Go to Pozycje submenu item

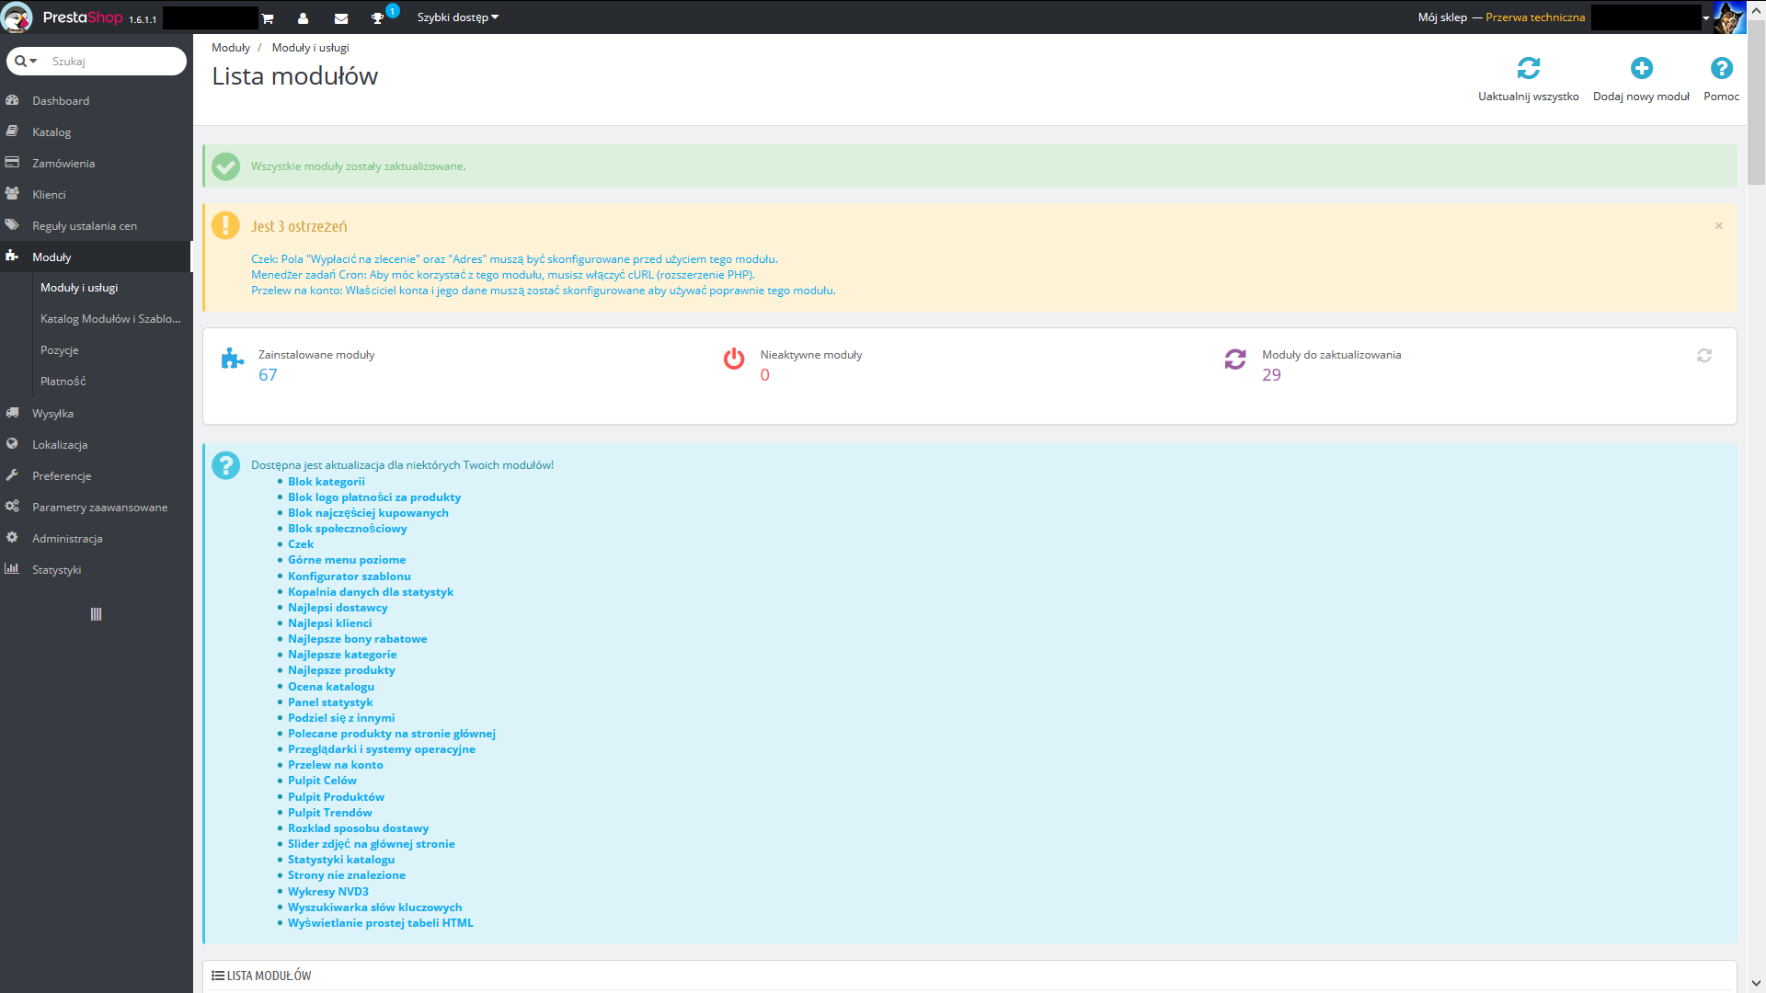[60, 350]
